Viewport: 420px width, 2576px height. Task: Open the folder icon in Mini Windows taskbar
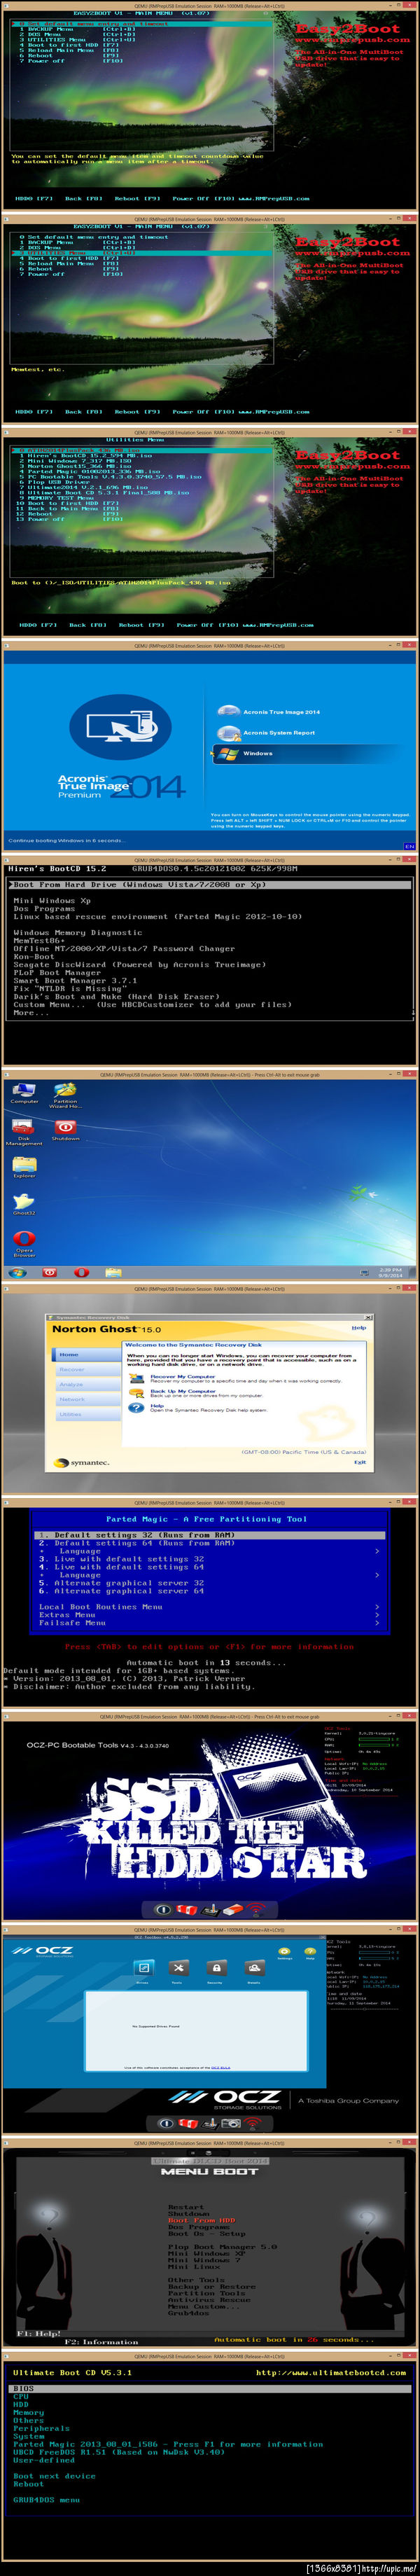[x=113, y=1272]
